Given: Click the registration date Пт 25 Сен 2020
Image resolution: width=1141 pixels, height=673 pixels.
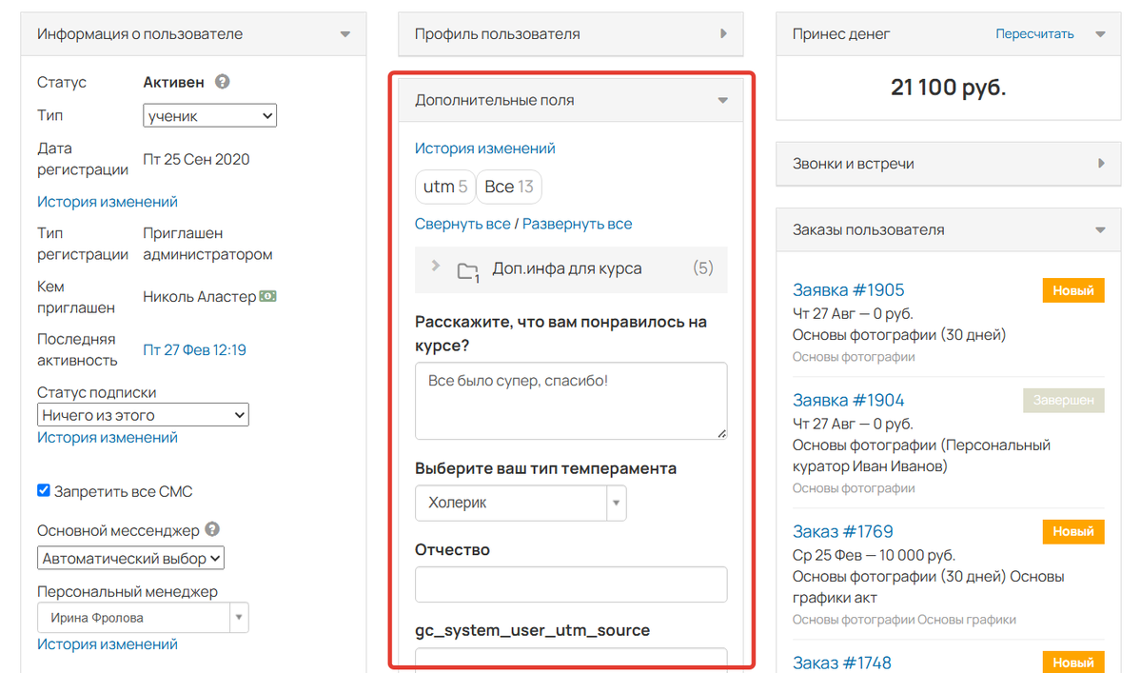Looking at the screenshot, I should click(196, 159).
